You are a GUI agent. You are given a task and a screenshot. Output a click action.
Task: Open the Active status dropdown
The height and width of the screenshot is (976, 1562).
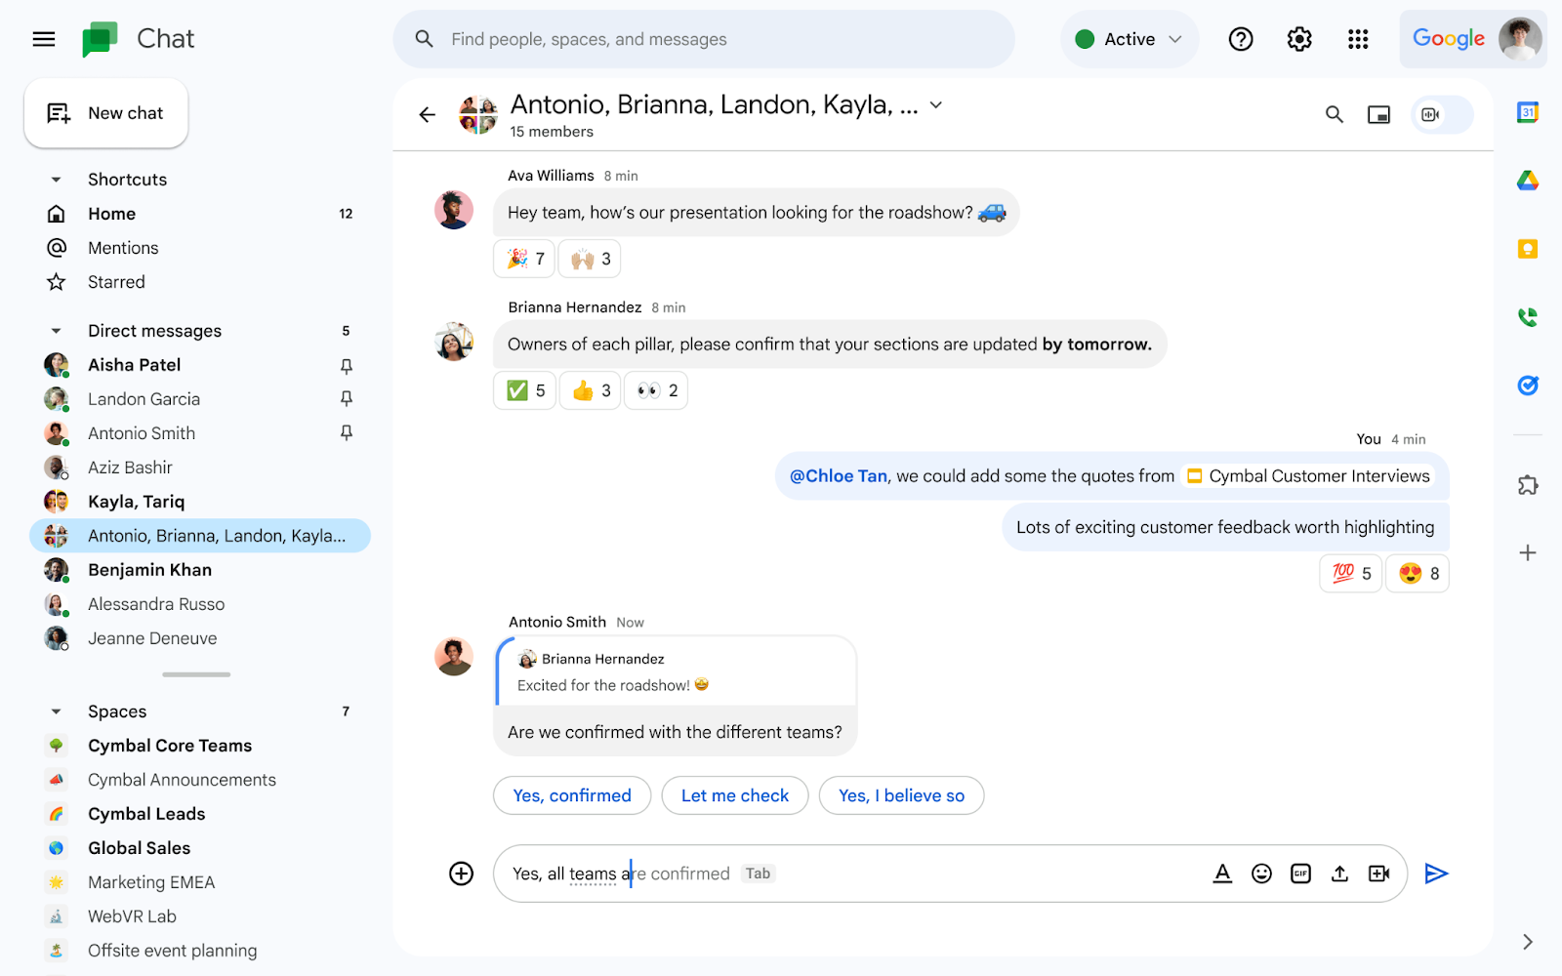pos(1130,39)
